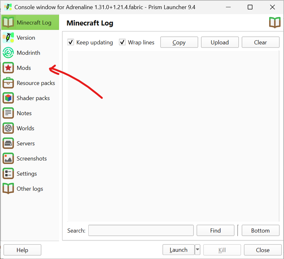This screenshot has height=259, width=284.
Task: Click the Copy log button
Action: 179,42
